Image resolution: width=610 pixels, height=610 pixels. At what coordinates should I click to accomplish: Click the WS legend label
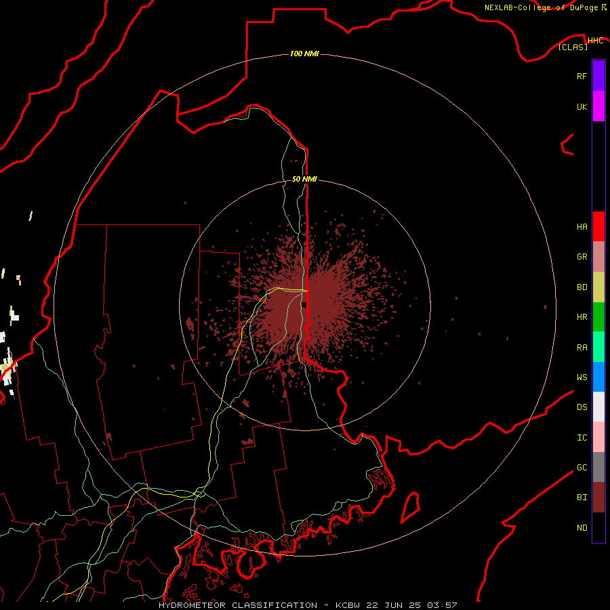coord(582,378)
